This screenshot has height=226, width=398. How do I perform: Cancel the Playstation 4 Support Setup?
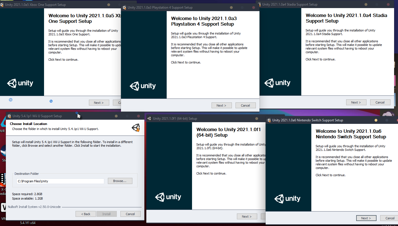click(246, 105)
